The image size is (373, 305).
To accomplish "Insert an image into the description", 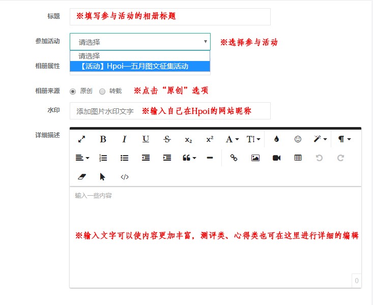I will point(255,158).
